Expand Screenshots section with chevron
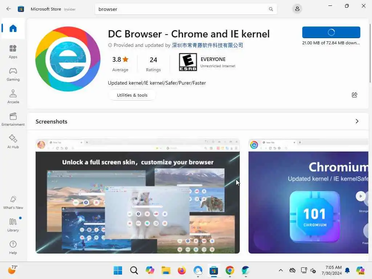Screen dimensions: 372x279 [357, 121]
